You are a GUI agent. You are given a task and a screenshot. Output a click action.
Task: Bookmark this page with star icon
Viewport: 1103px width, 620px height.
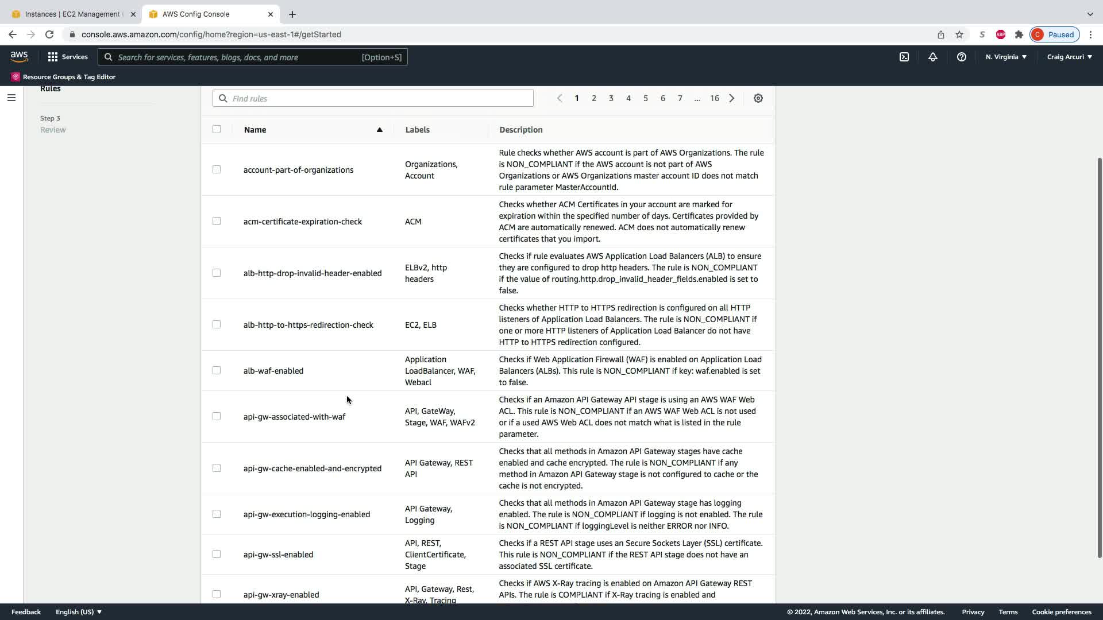point(959,34)
